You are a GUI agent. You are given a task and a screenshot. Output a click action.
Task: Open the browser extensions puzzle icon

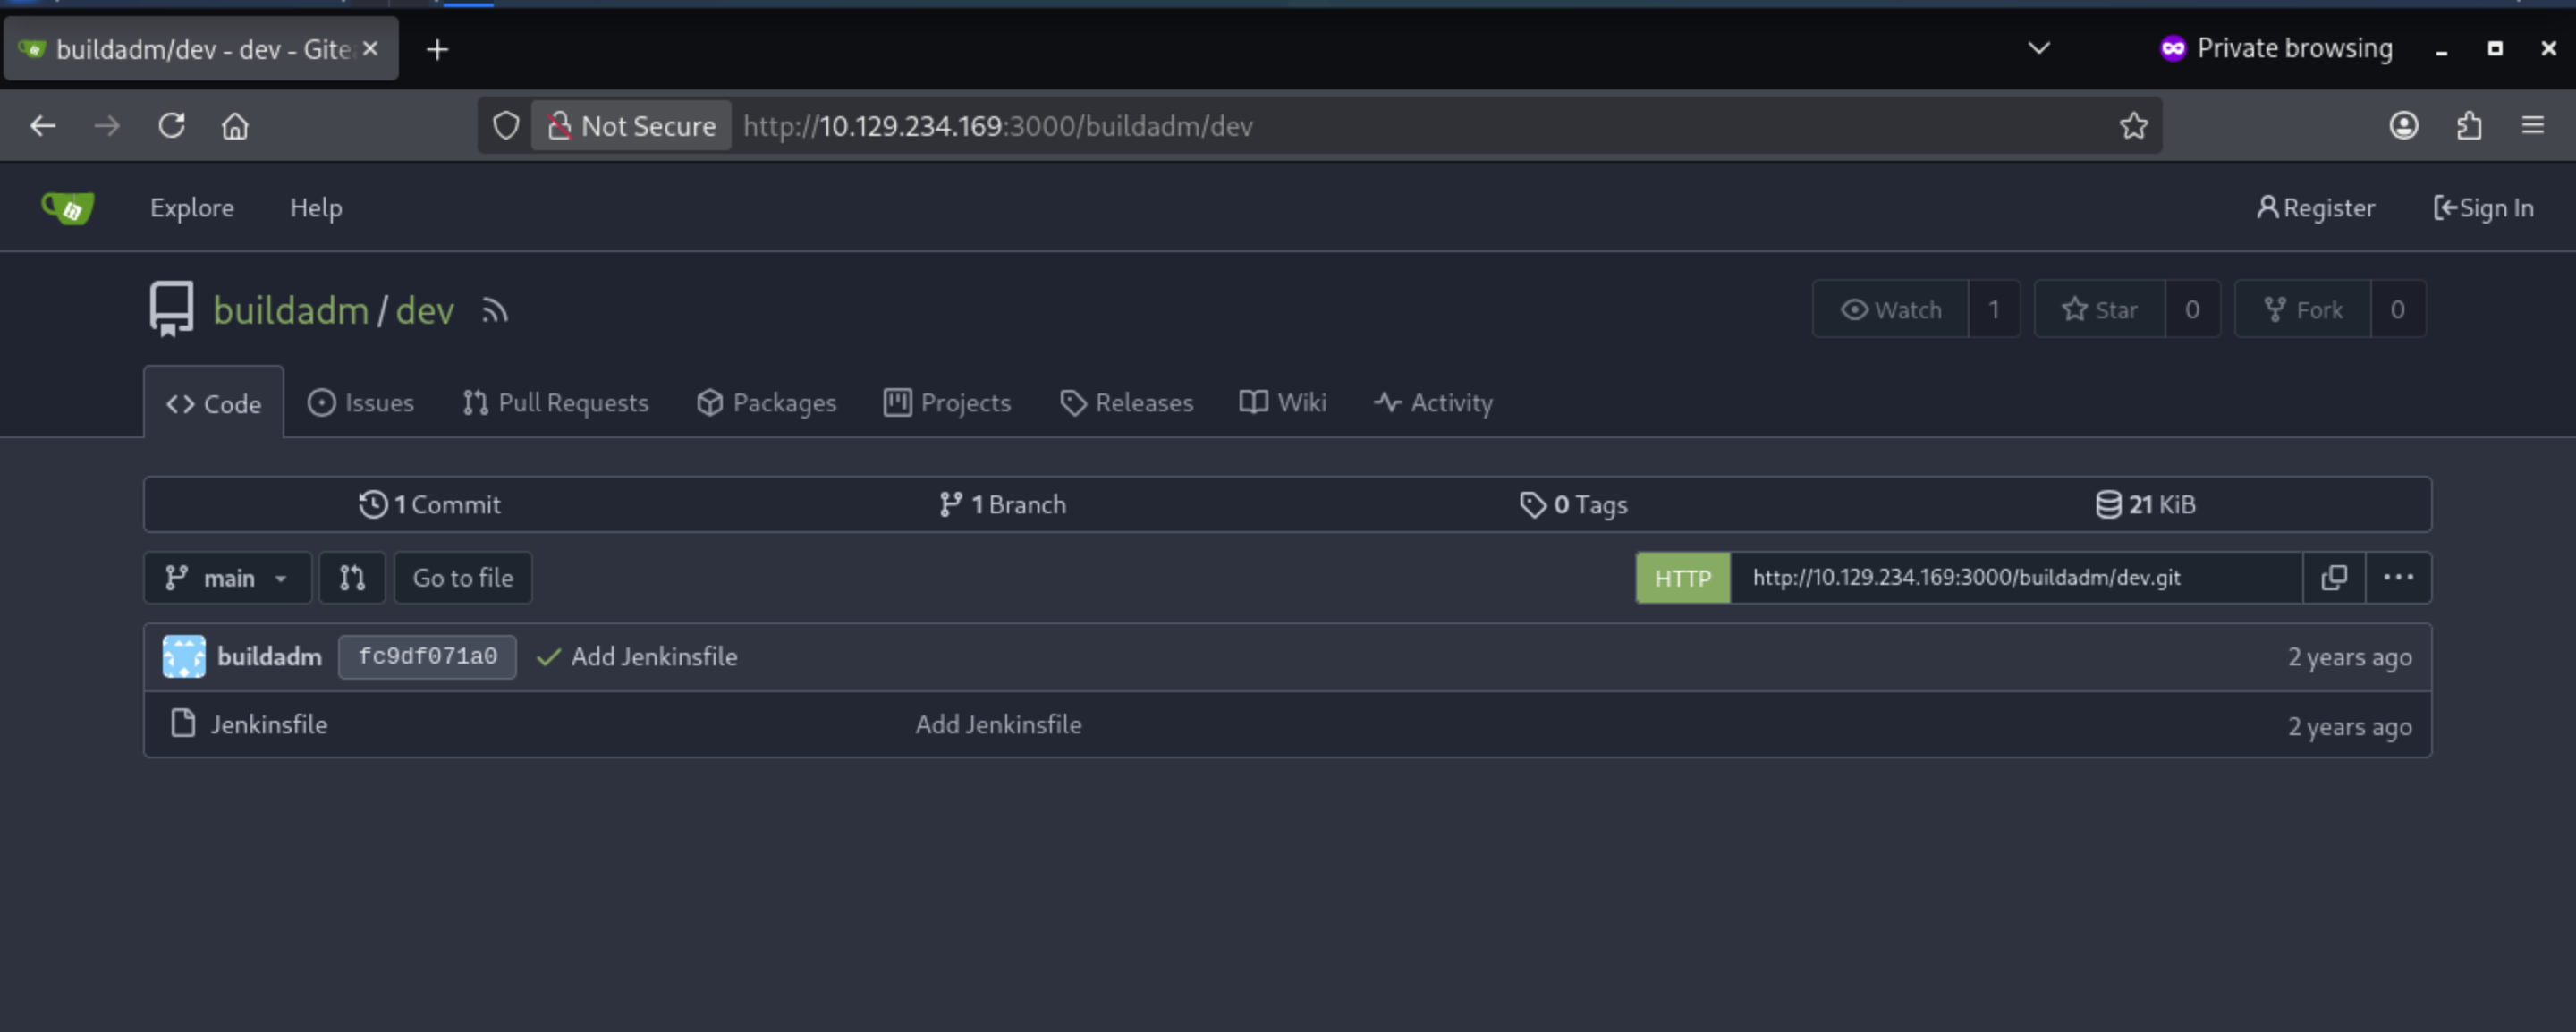pyautogui.click(x=2469, y=126)
